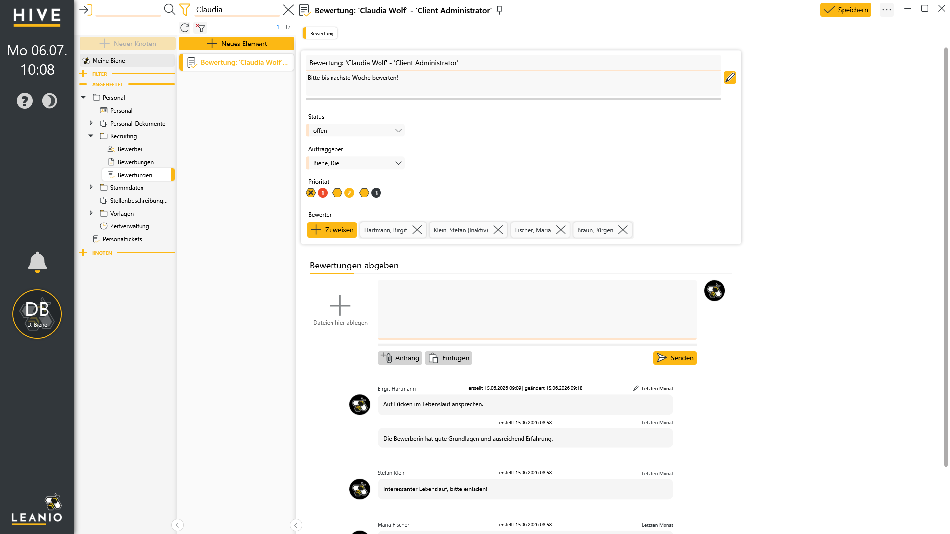Click Neues Element button
The image size is (950, 534).
click(x=237, y=44)
